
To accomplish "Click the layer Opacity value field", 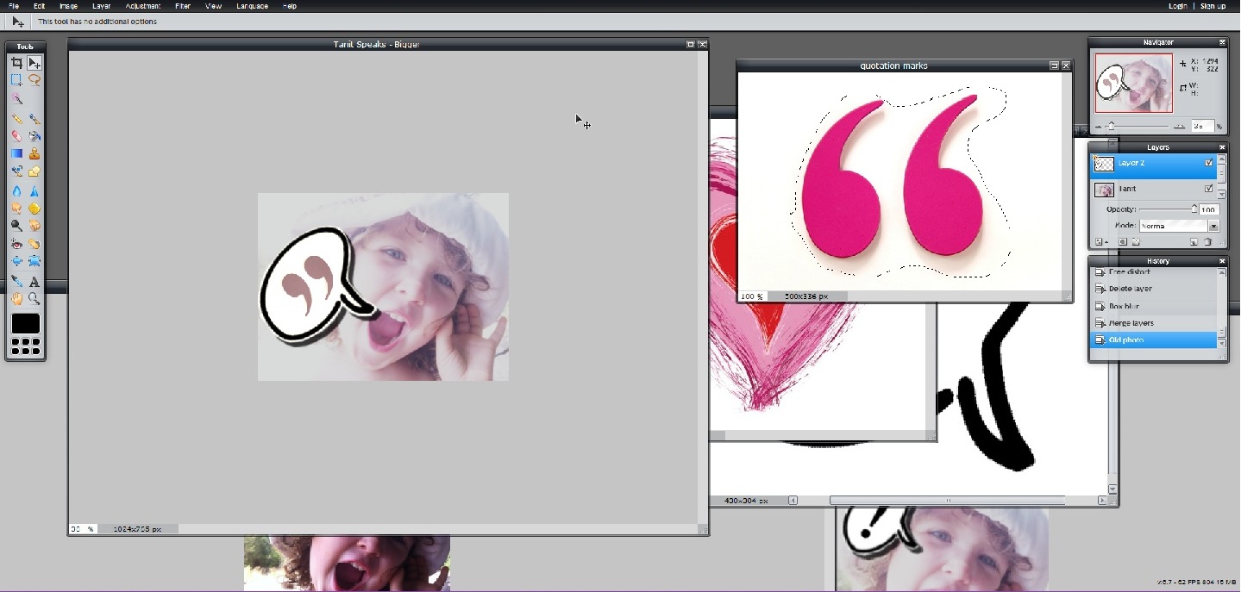I will click(1208, 209).
